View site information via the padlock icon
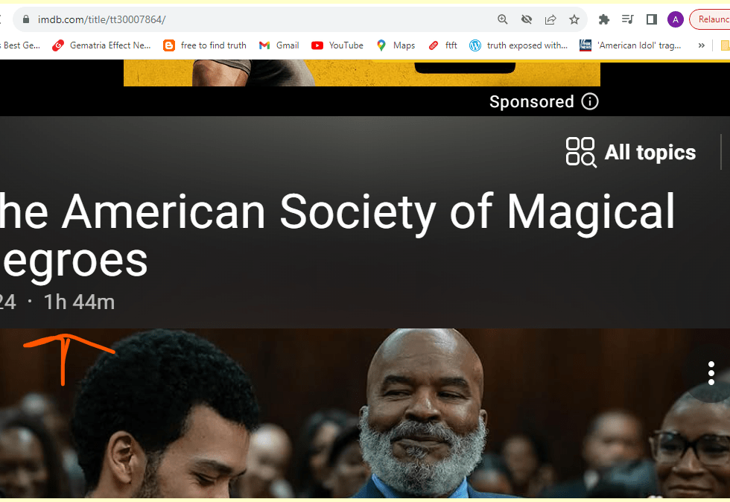 (x=26, y=19)
